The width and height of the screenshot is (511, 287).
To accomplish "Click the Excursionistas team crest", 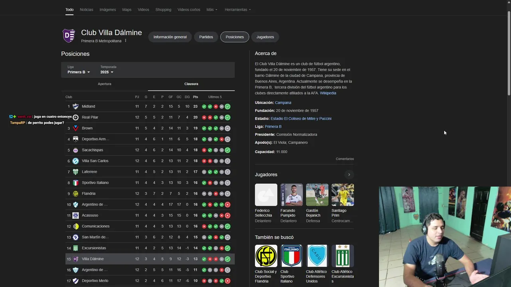I will pyautogui.click(x=75, y=248).
